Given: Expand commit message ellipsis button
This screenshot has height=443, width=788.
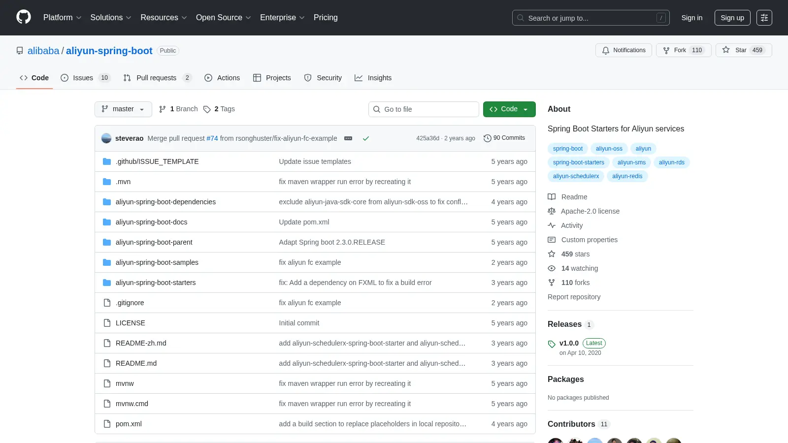Looking at the screenshot, I should click(x=348, y=138).
